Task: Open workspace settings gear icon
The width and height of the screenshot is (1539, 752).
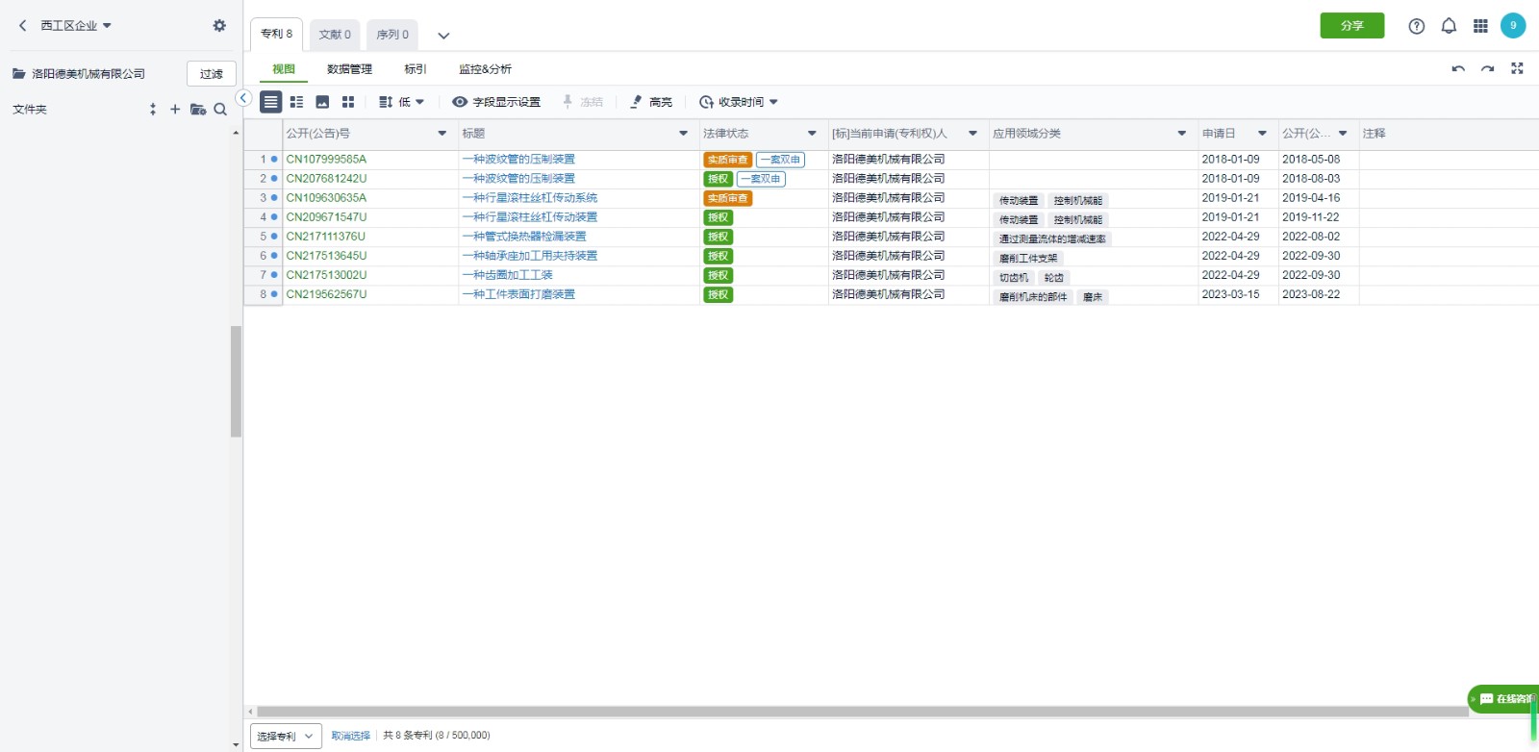Action: point(219,26)
